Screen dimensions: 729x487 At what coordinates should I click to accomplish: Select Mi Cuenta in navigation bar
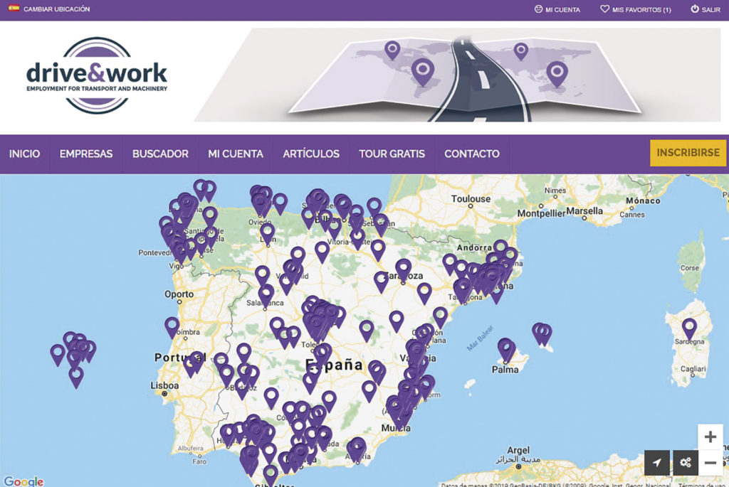coord(236,154)
